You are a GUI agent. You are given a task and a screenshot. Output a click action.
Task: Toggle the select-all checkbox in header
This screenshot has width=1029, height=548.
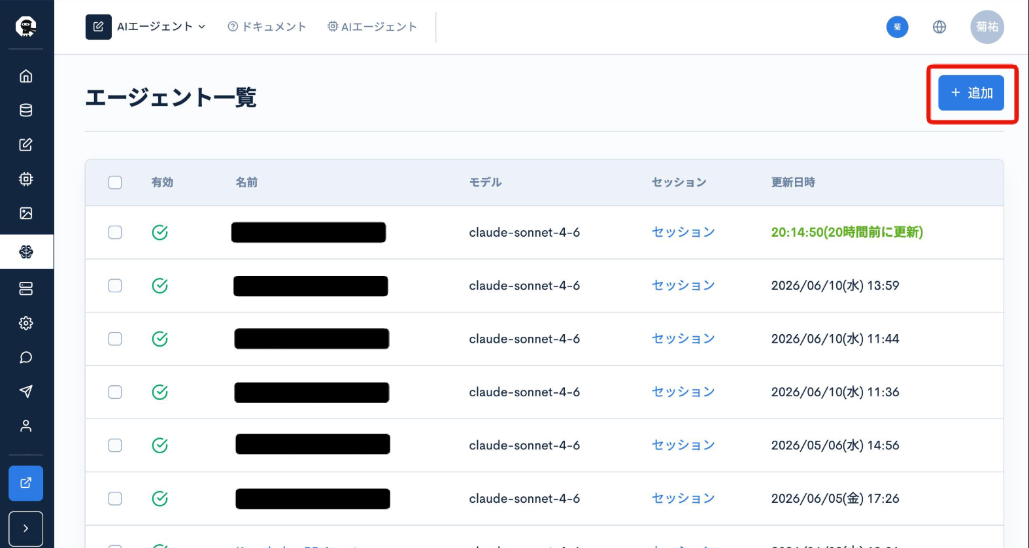[x=115, y=182]
